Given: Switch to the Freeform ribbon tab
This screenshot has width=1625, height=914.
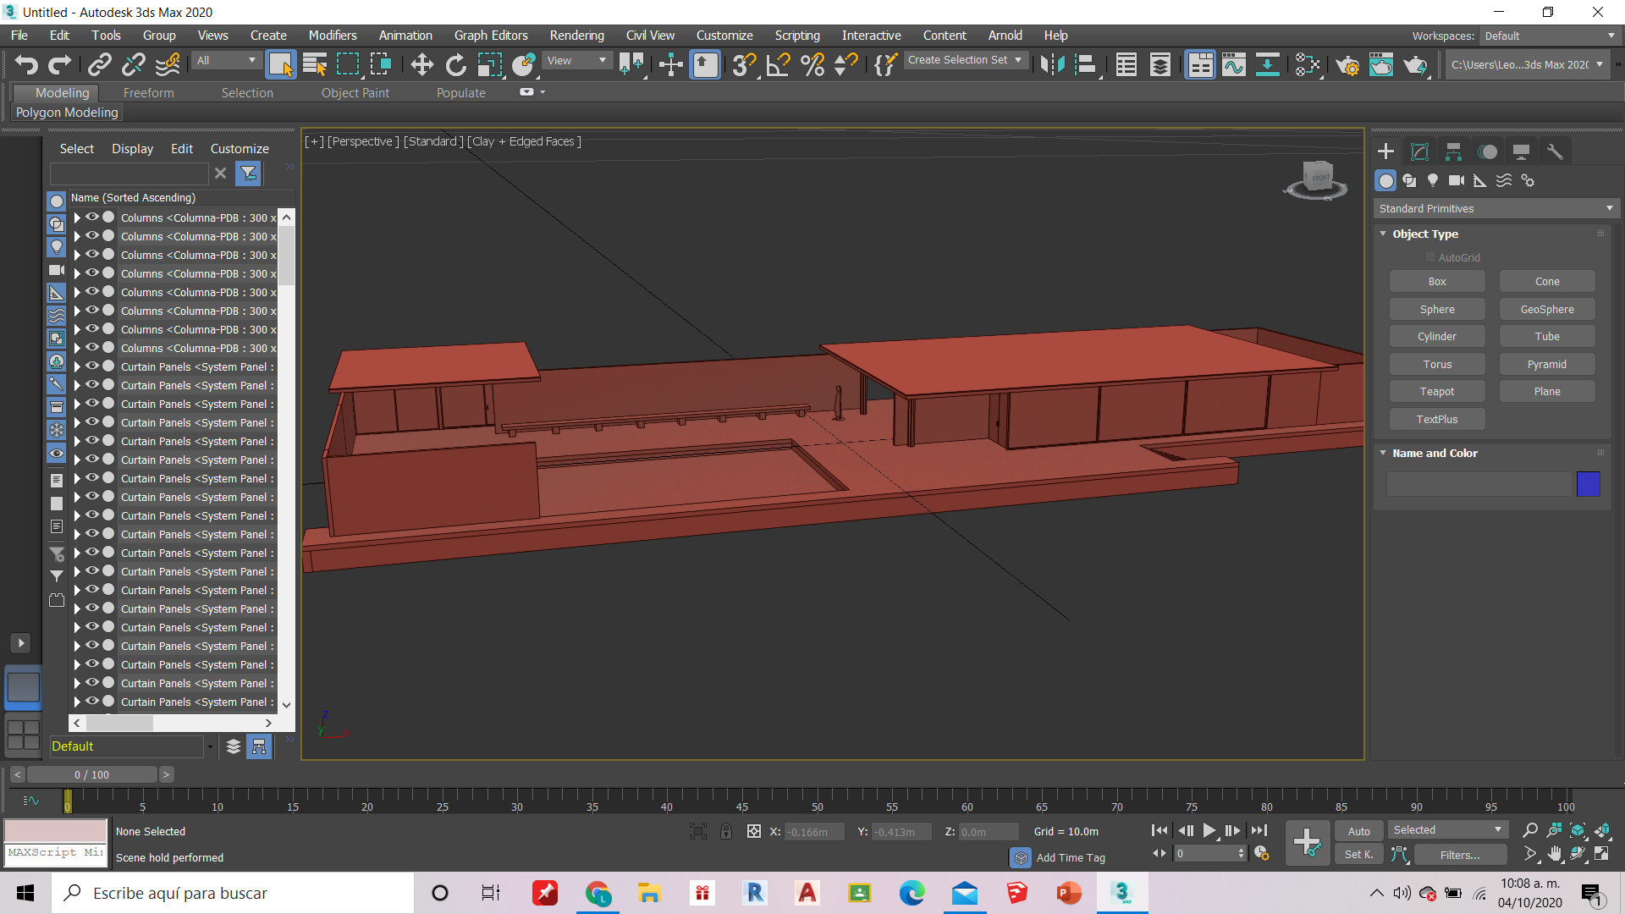Looking at the screenshot, I should [x=148, y=93].
